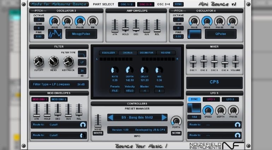Open the 1/64 LFO rate selector
This screenshot has height=150, width=272.
[194, 117]
